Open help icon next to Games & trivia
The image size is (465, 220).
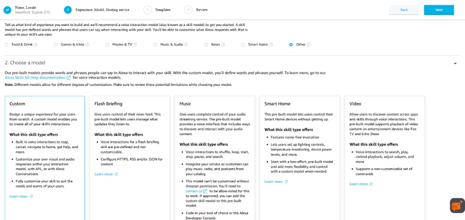point(88,45)
